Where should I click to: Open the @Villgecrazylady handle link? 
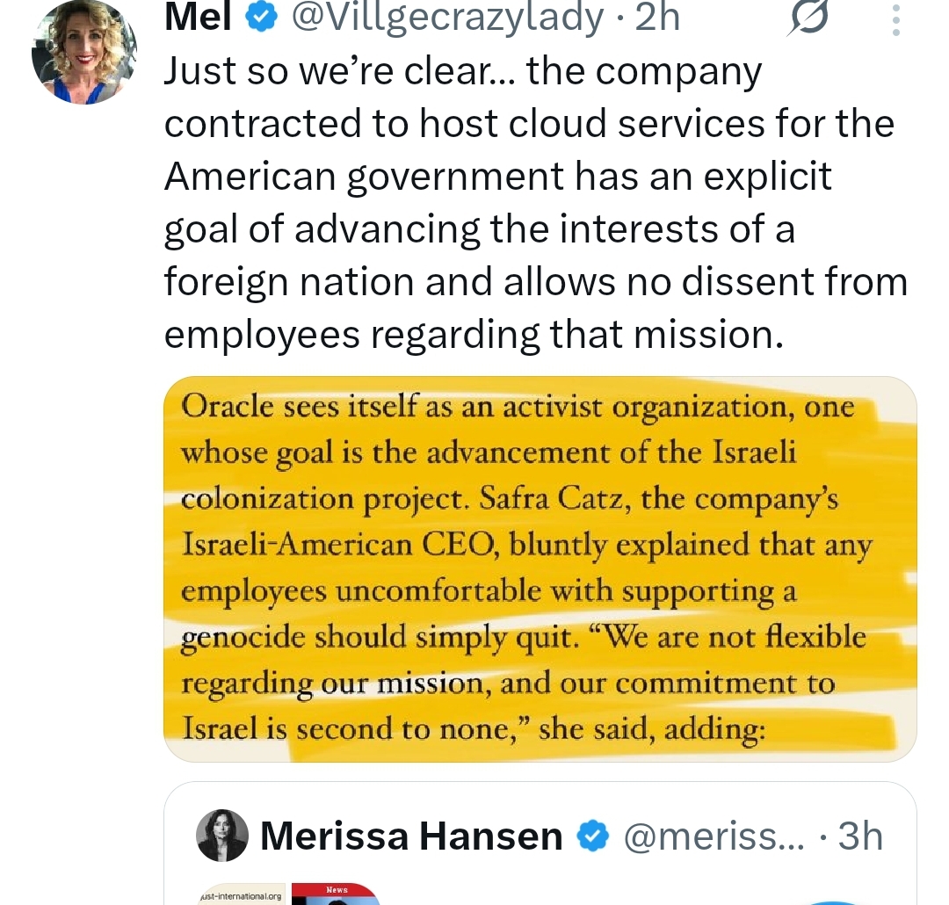click(x=446, y=18)
